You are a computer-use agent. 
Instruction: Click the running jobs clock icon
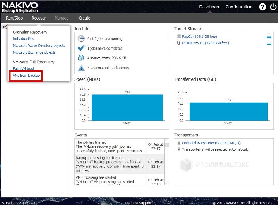(81, 38)
